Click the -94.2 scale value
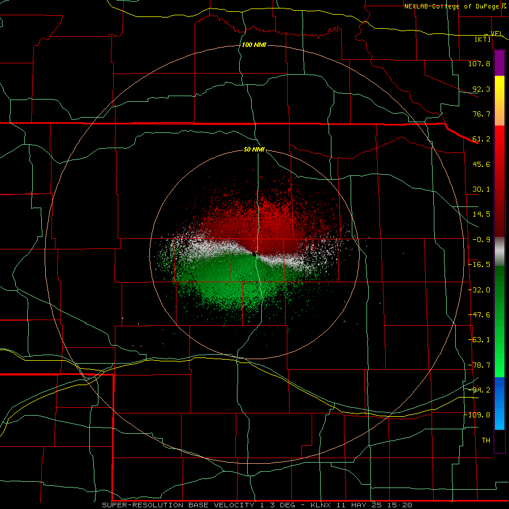509x509 pixels. coord(480,390)
